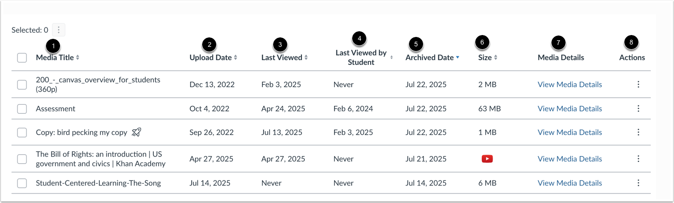View Media Details for Assessment
The image size is (674, 203).
pos(569,108)
